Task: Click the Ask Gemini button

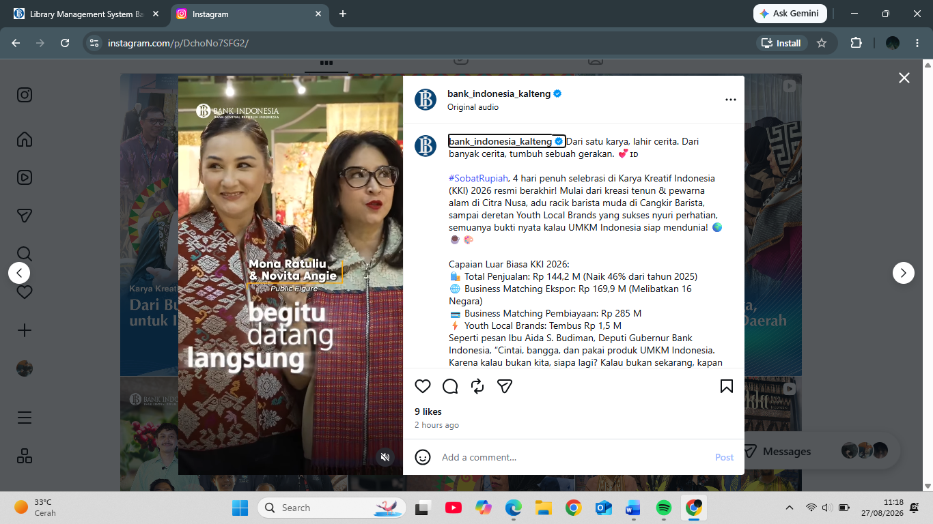Action: (790, 14)
